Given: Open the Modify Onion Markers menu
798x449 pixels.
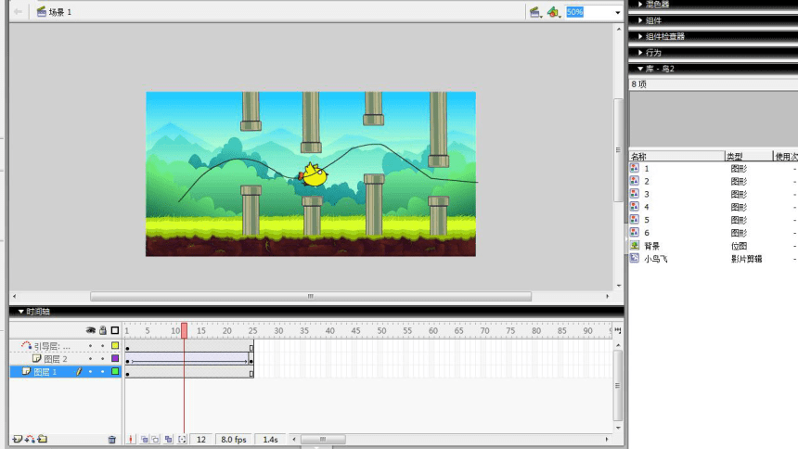Looking at the screenshot, I should tap(182, 439).
